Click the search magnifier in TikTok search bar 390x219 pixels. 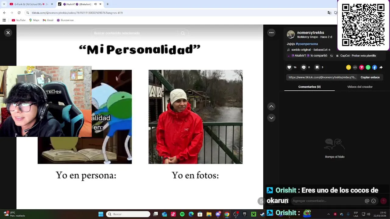(183, 33)
